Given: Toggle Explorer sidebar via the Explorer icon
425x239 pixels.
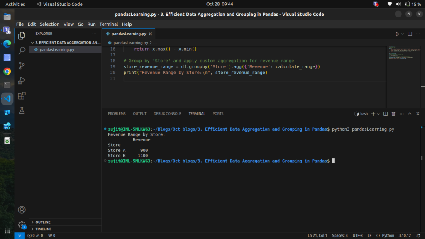Looking at the screenshot, I should tap(22, 36).
